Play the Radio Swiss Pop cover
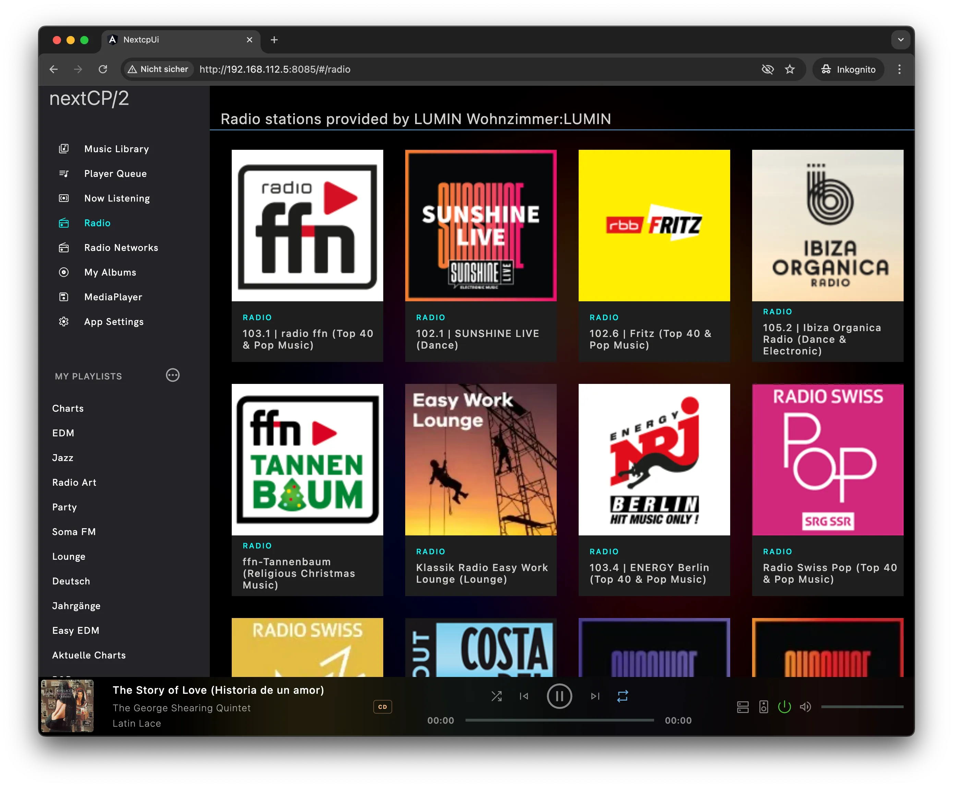The width and height of the screenshot is (953, 787). 828,460
